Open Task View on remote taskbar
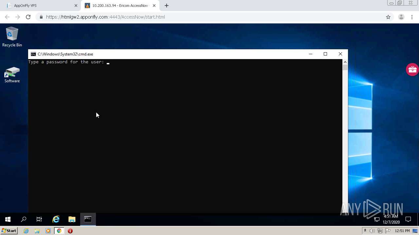This screenshot has height=235, width=419. (39, 219)
